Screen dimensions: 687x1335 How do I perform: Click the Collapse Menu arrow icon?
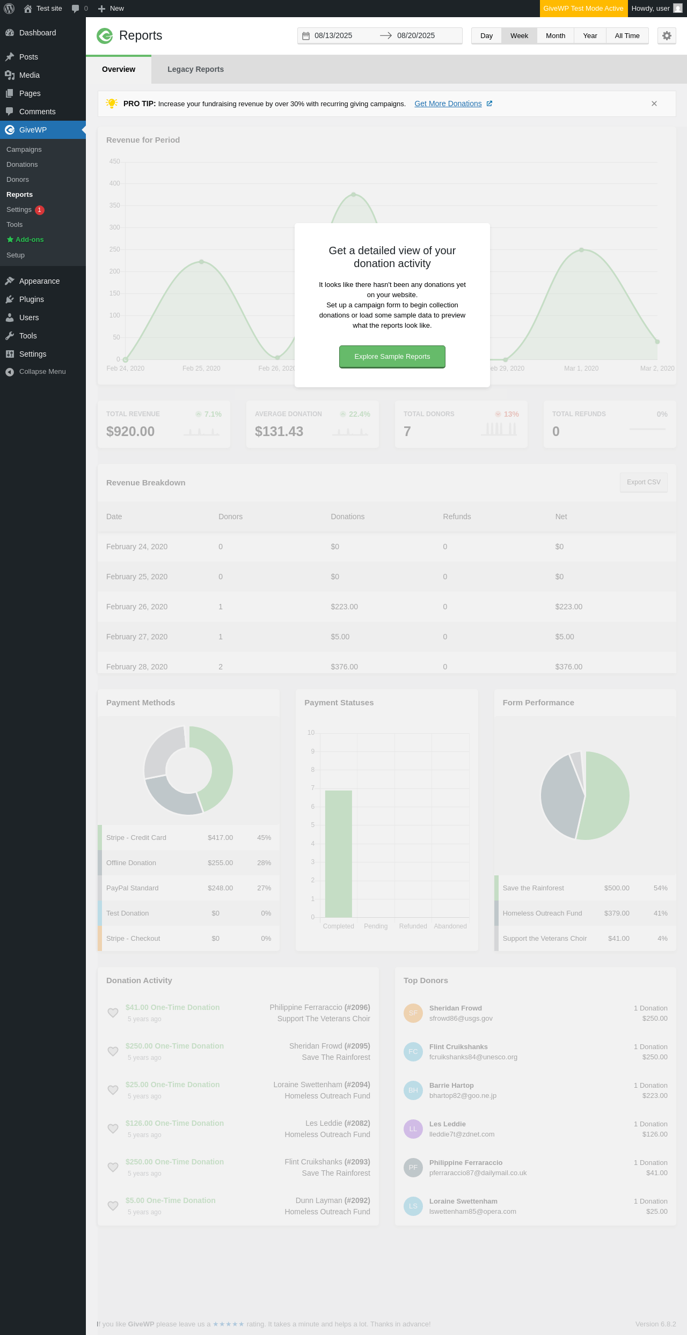[10, 372]
